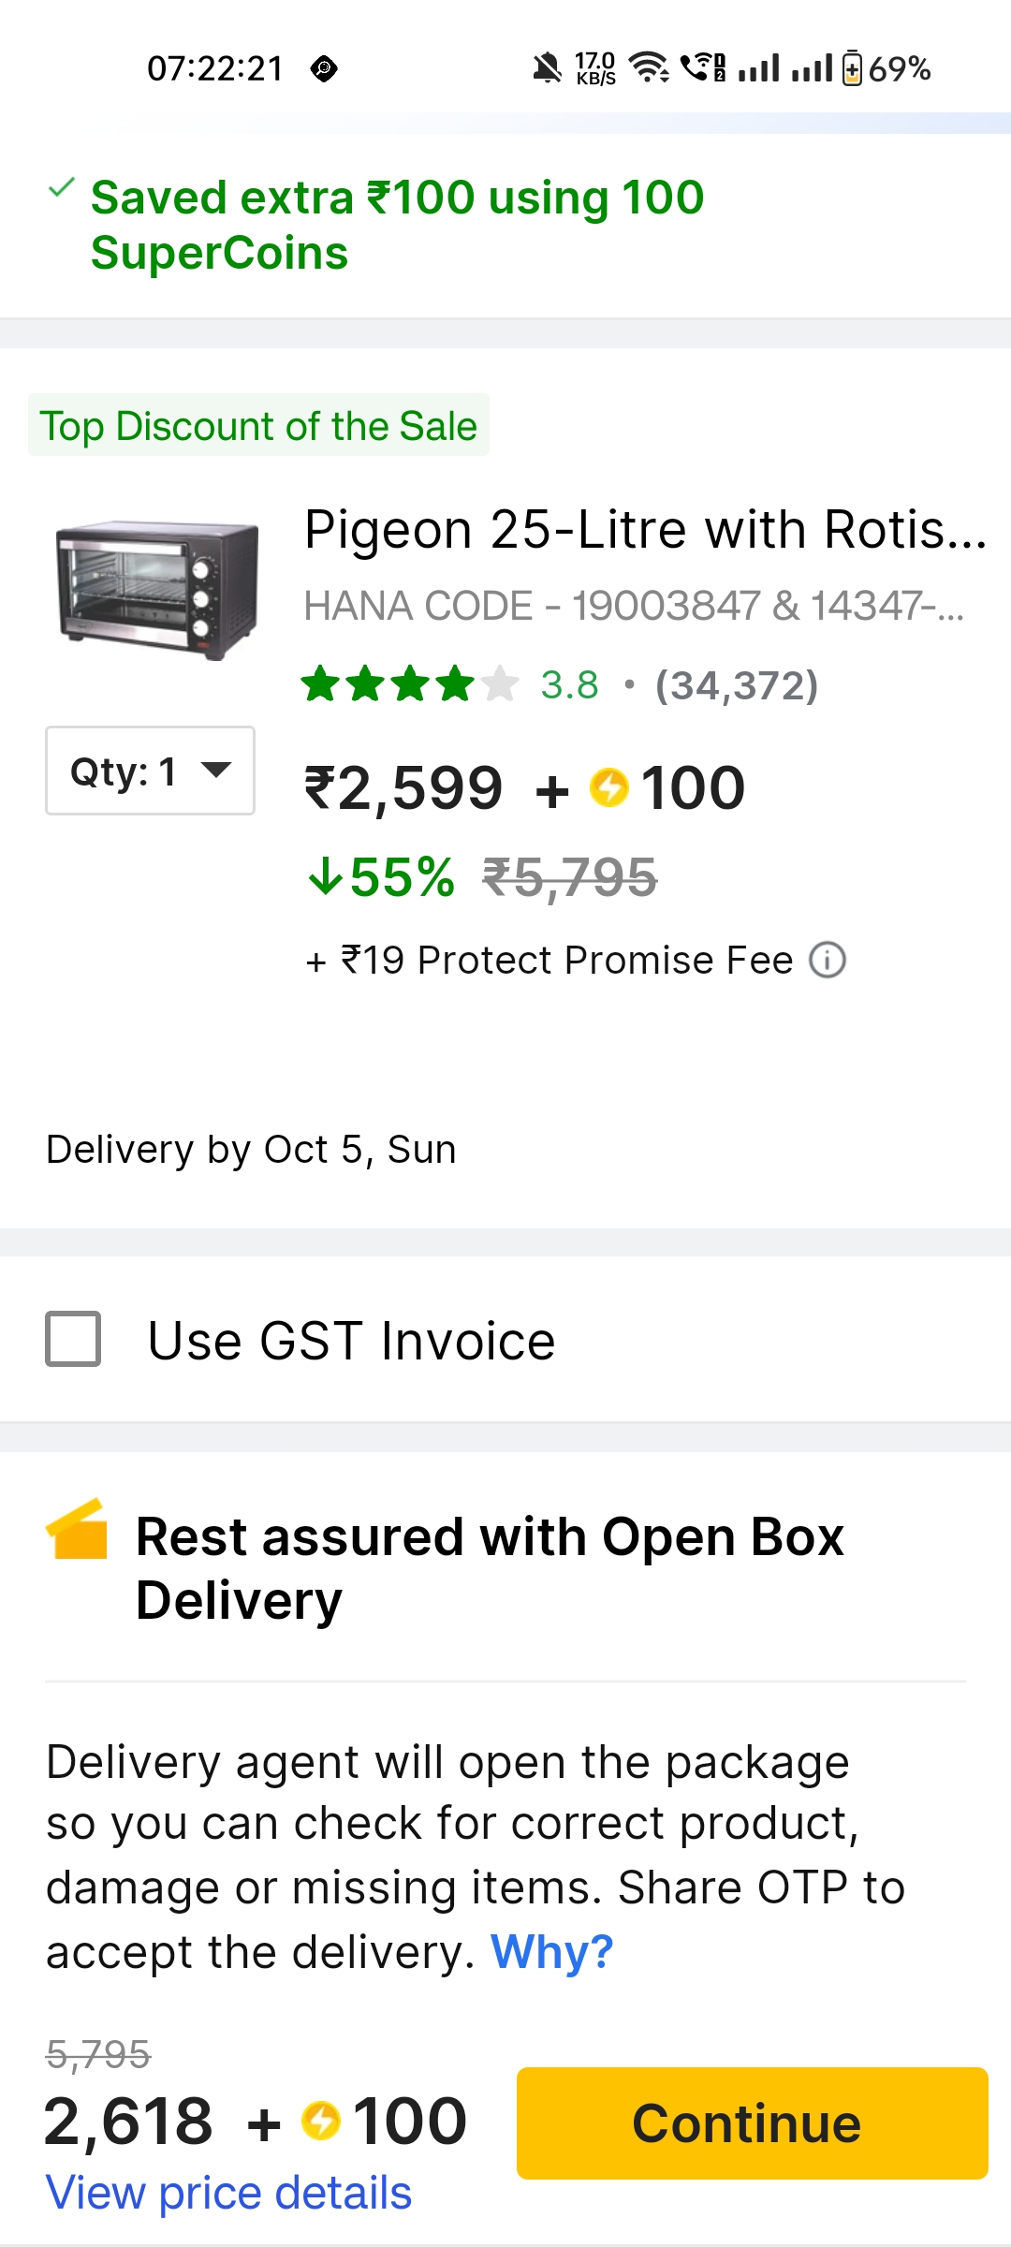The width and height of the screenshot is (1011, 2247).
Task: Tap the Rest assured with Open Box Delivery heading
Action: (490, 1568)
